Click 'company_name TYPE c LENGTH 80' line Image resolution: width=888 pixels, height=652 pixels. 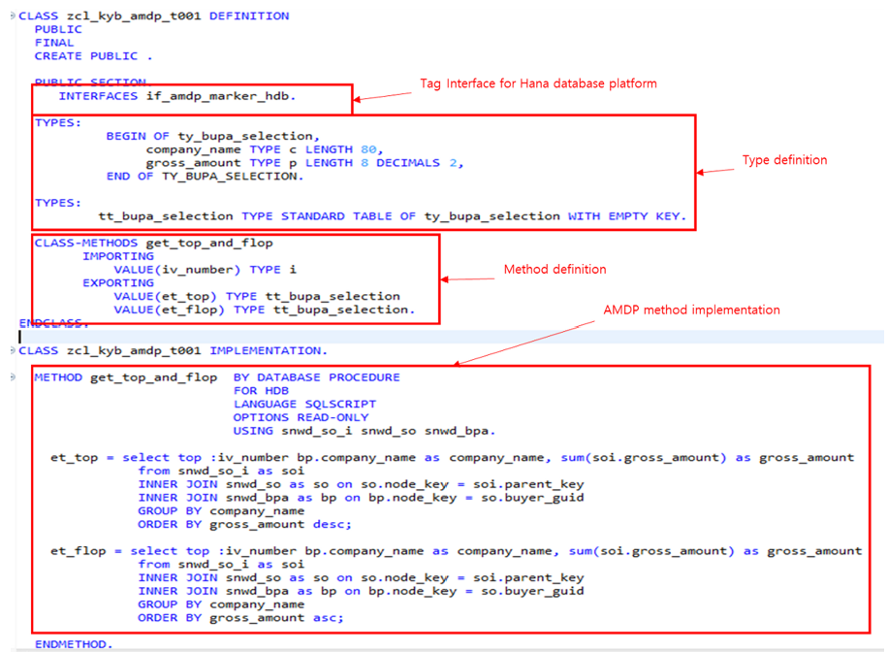pyautogui.click(x=265, y=149)
